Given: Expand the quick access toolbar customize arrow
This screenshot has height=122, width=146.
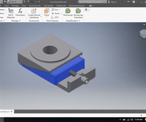Looking at the screenshot, I should coord(39,2).
